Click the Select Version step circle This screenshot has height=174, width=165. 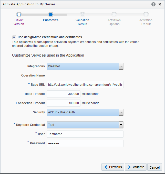[19, 15]
